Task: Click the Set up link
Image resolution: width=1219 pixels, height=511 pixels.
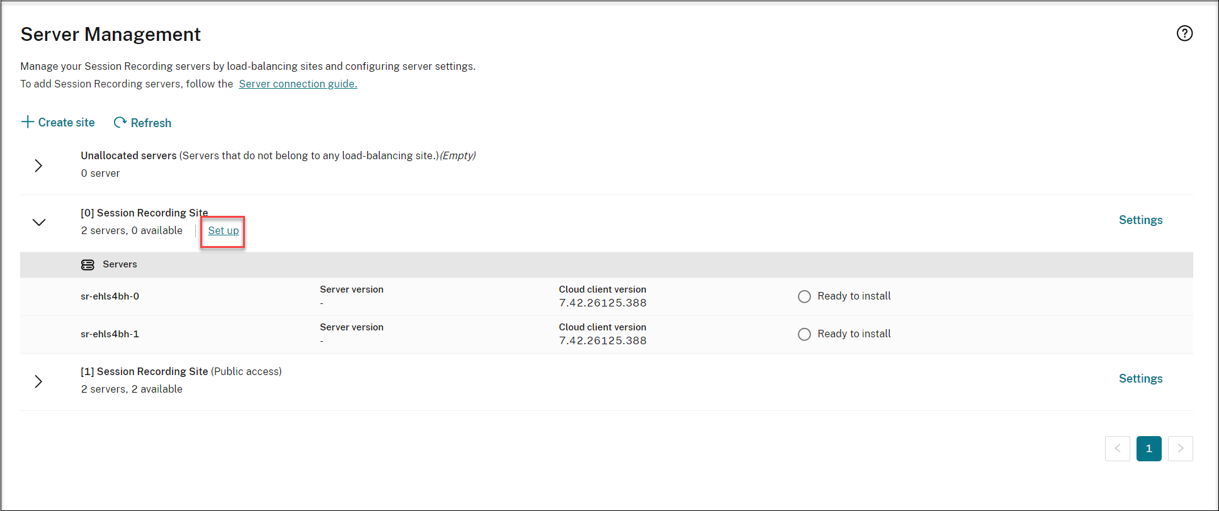Action: click(224, 231)
